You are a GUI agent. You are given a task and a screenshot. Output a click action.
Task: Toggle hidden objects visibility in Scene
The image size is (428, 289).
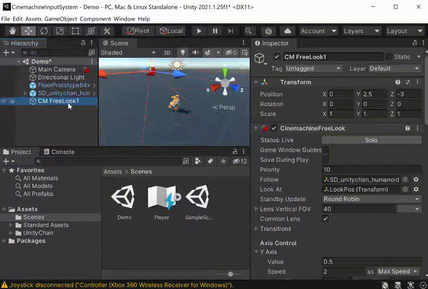pyautogui.click(x=231, y=53)
